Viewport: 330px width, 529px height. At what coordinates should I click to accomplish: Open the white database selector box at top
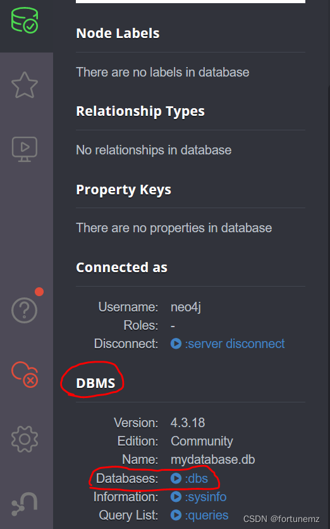(190, 2)
